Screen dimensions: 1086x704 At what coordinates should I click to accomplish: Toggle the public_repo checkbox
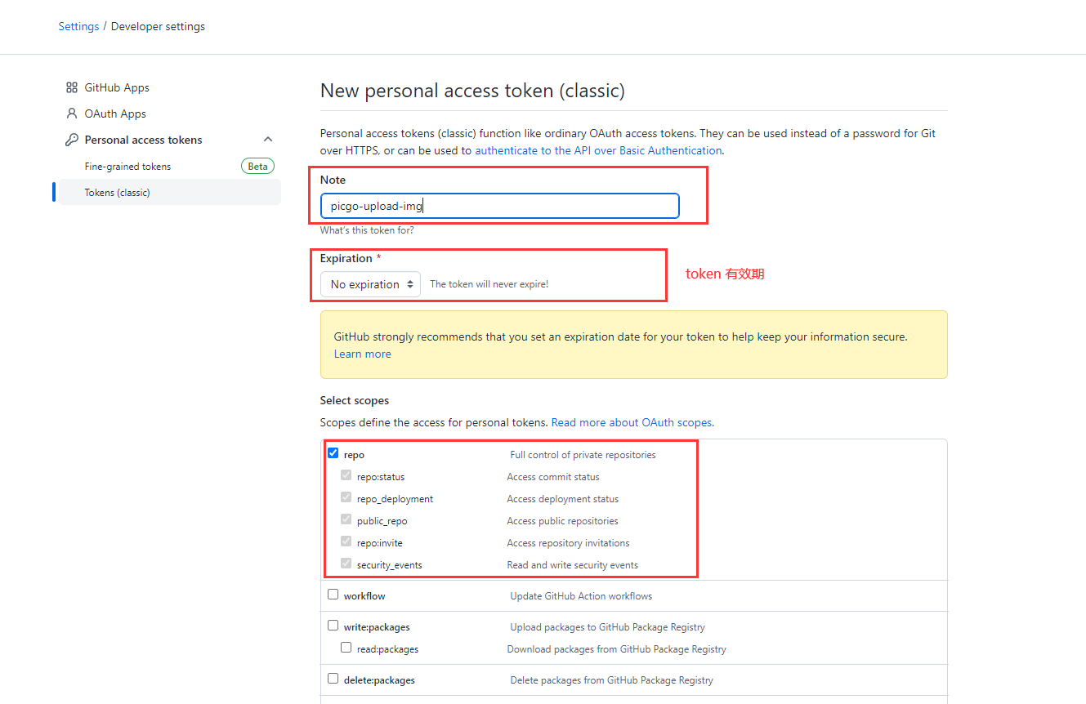[x=346, y=519]
